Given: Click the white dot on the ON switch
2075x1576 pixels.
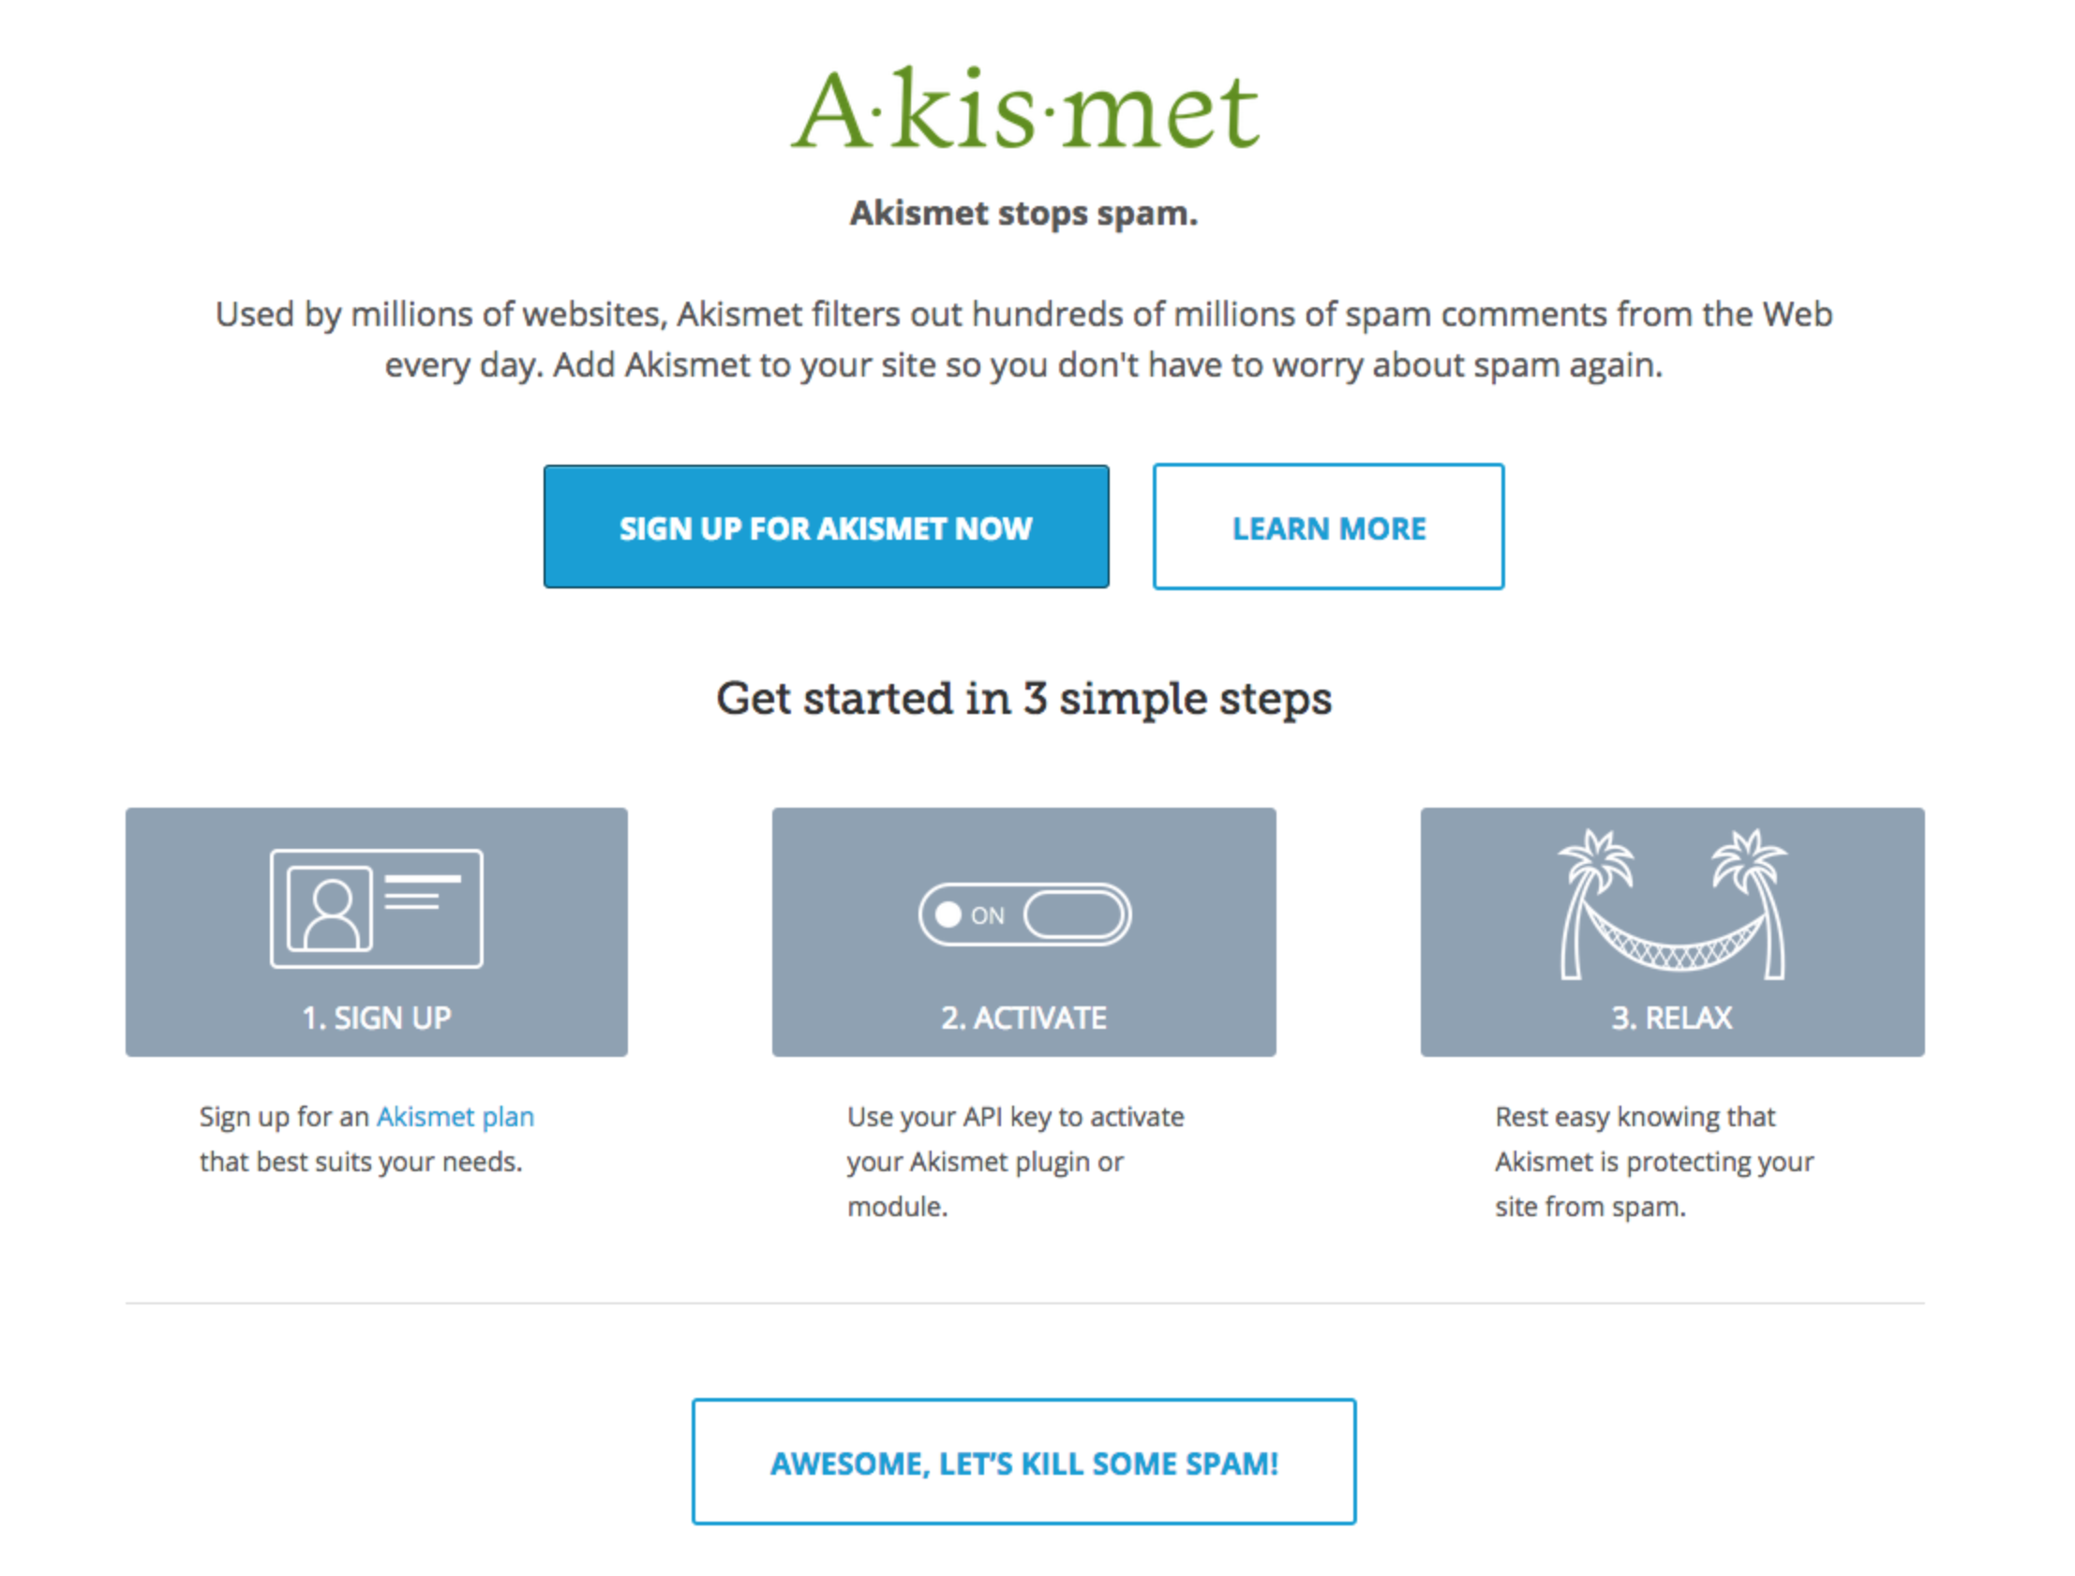Looking at the screenshot, I should pyautogui.click(x=948, y=914).
